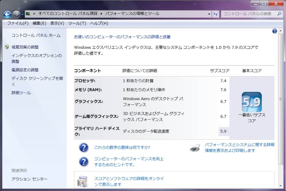Click the scrollbar up arrow
The height and width of the screenshot is (191, 286).
pos(281,31)
